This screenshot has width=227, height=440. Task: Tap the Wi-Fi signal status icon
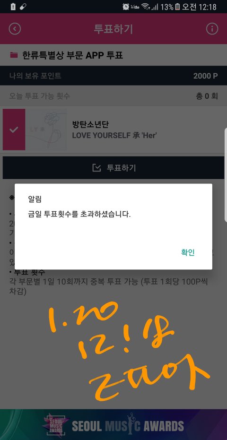[x=146, y=7]
